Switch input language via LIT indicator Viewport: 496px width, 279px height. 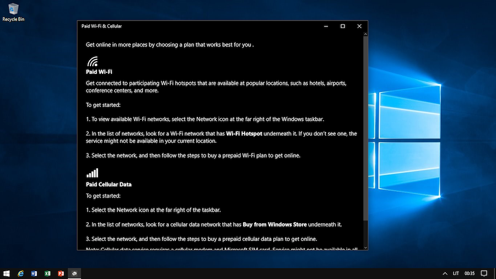tap(456, 273)
